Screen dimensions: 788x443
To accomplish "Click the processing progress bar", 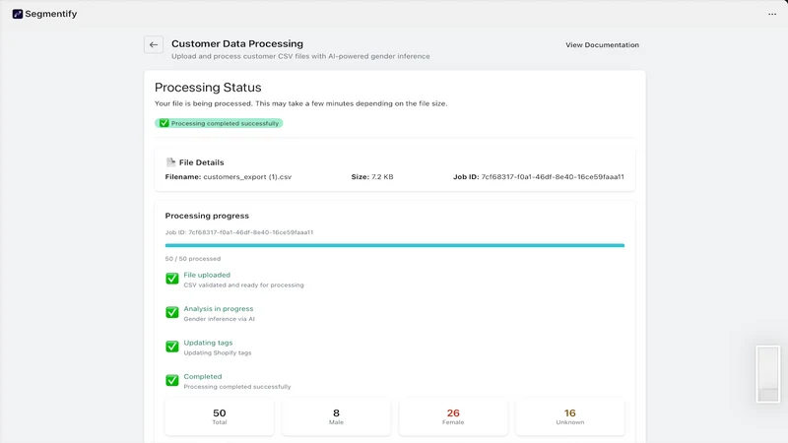I will click(x=395, y=245).
